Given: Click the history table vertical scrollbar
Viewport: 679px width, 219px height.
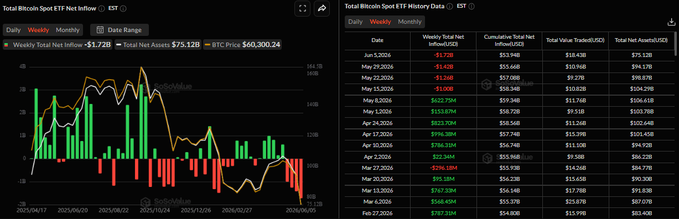Looking at the screenshot, I should [676, 44].
